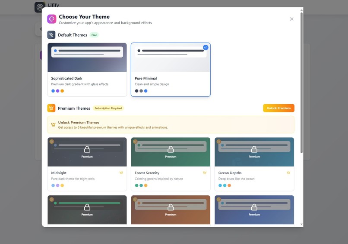Click lock icon on the indigo-blue theme preview
348x244 pixels.
point(254,207)
